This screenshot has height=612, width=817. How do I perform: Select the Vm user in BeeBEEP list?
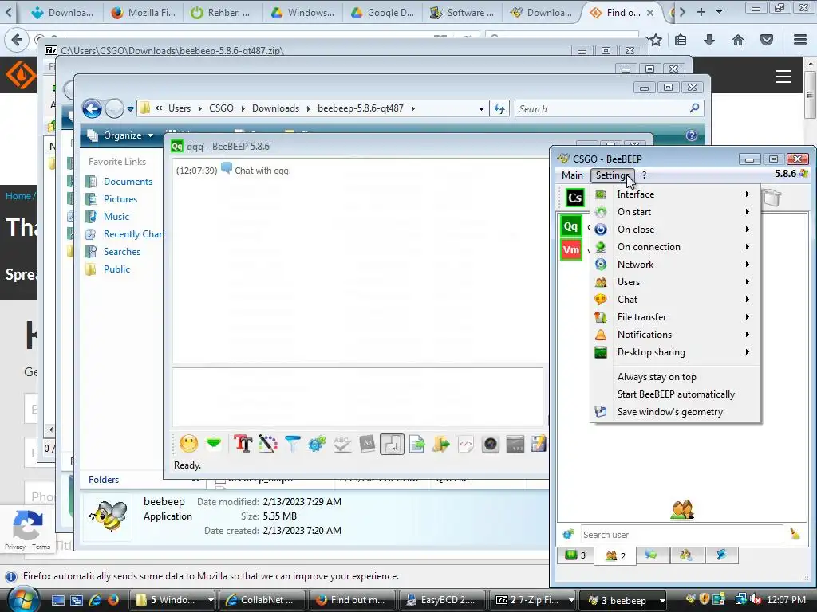tap(570, 249)
